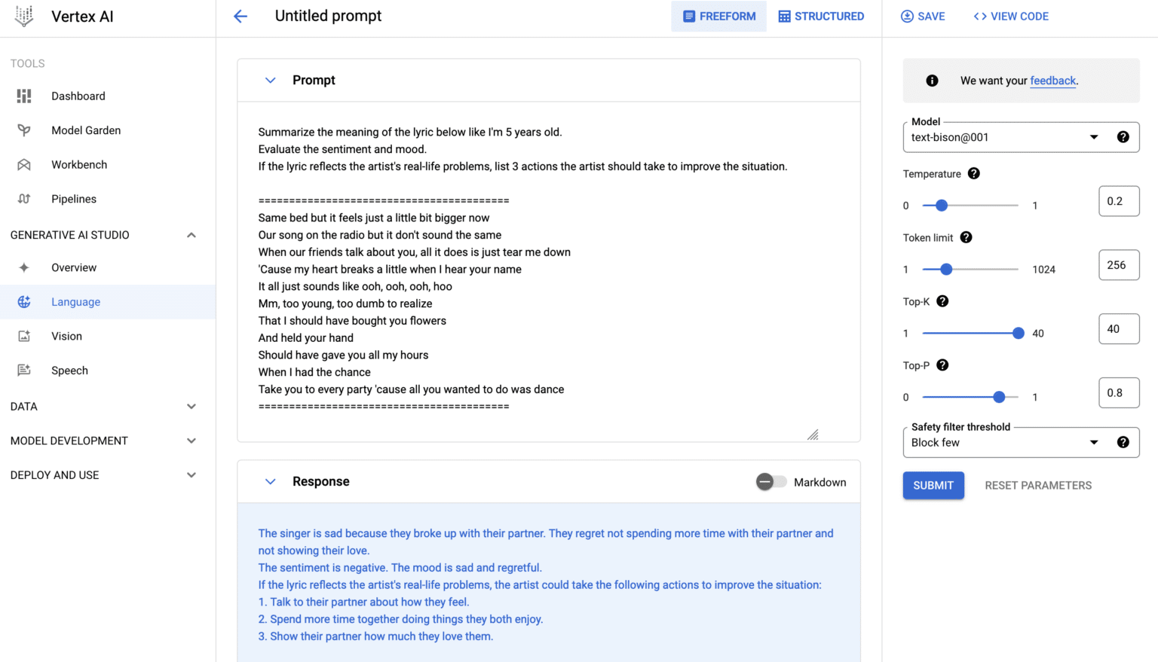The width and height of the screenshot is (1158, 662).
Task: Open the Workbench tool
Action: (x=79, y=165)
